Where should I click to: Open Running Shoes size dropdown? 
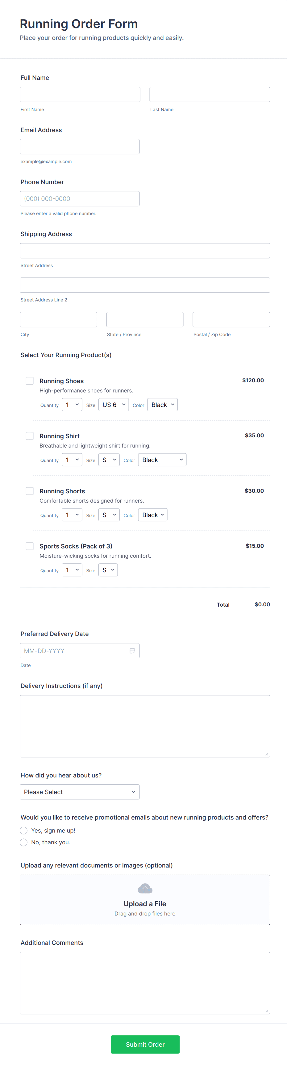(113, 405)
